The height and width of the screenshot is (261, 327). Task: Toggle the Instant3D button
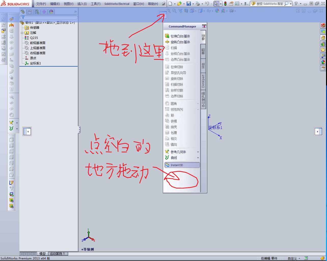[x=182, y=165]
